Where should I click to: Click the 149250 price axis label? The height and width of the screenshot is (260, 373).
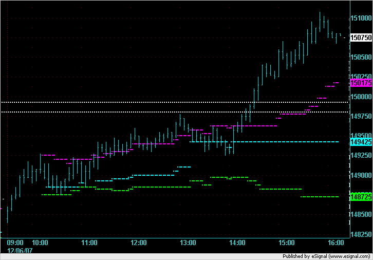coord(361,156)
